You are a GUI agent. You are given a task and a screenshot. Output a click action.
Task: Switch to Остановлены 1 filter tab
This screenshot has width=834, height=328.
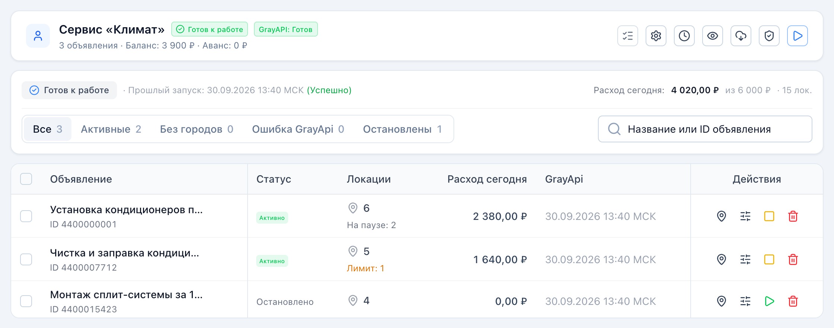tap(402, 129)
